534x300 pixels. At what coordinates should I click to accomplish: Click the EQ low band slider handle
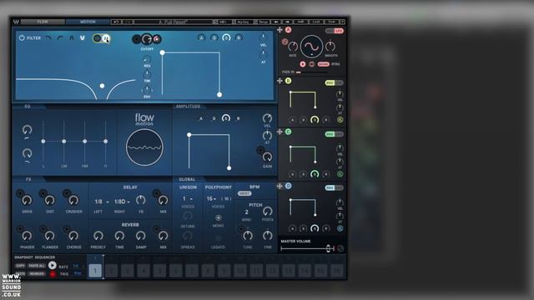[43, 141]
